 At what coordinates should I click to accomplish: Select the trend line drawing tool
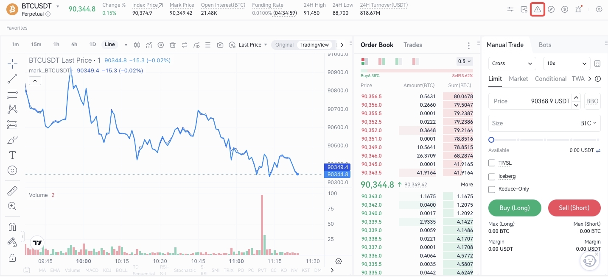[12, 79]
